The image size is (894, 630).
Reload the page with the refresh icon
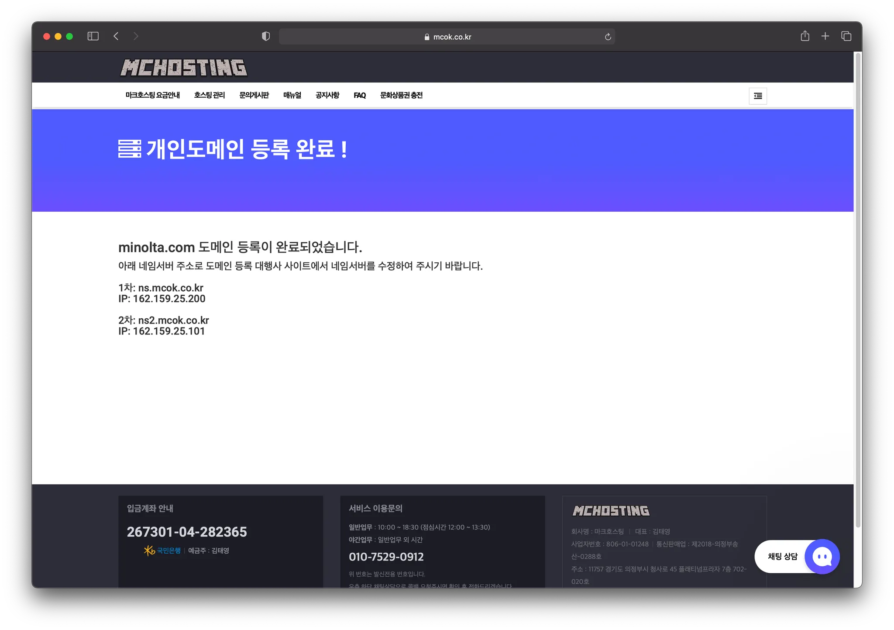608,37
